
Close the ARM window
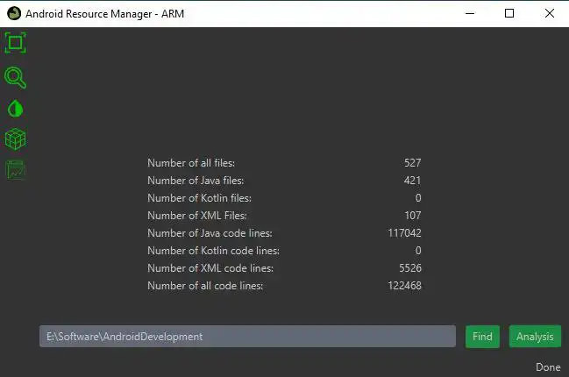tap(550, 13)
